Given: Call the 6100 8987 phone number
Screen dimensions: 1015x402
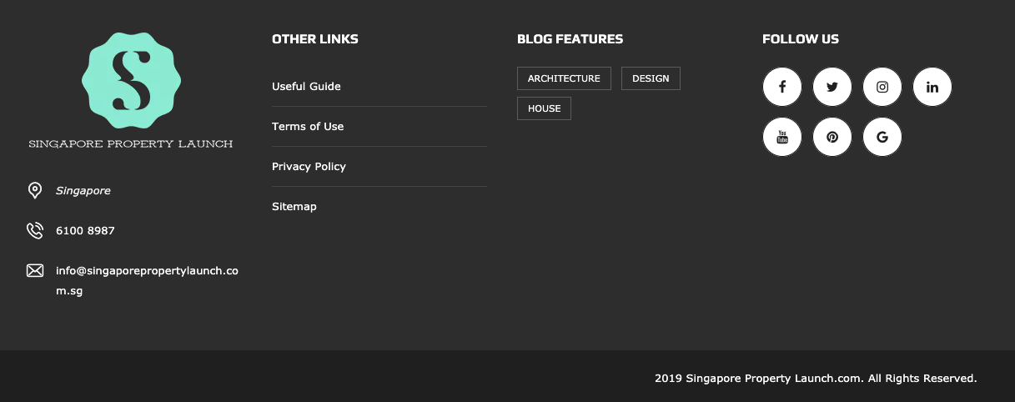Looking at the screenshot, I should pos(85,231).
